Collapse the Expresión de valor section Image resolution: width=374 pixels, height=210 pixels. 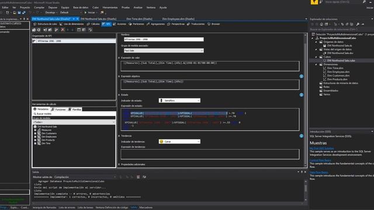119,58
